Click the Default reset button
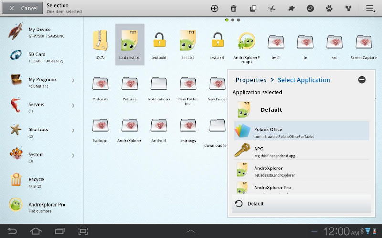 pos(301,204)
